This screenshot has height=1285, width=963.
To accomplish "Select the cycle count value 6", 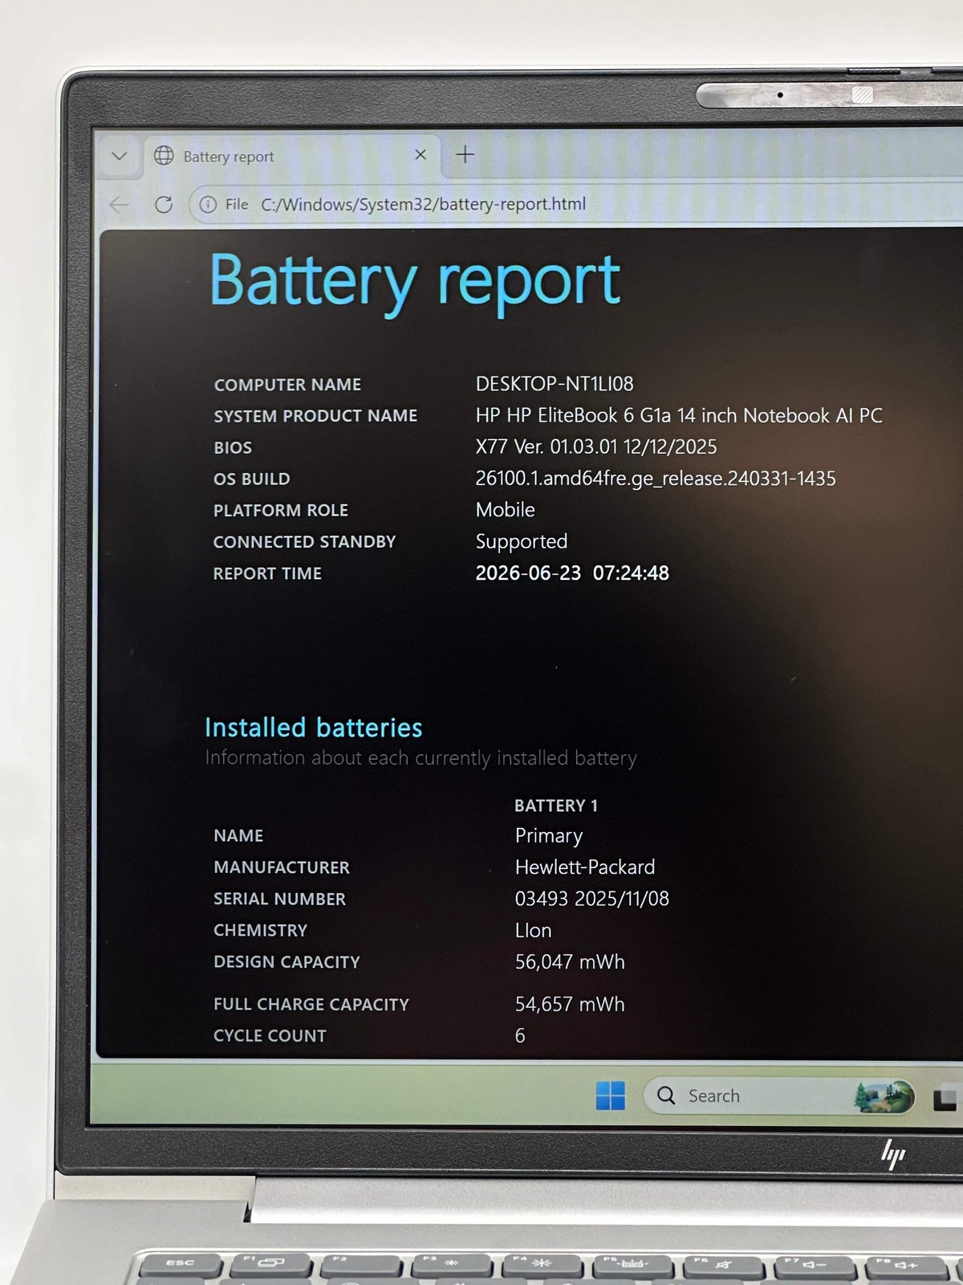I will click(520, 1036).
